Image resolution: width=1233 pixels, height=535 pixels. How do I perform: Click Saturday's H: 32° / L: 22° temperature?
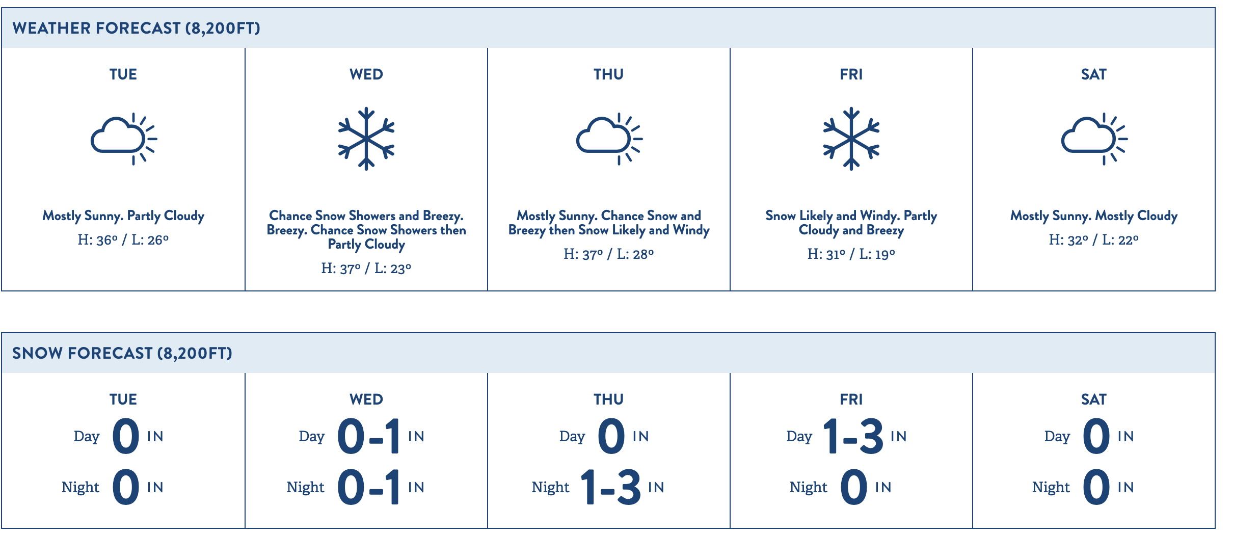[1094, 239]
